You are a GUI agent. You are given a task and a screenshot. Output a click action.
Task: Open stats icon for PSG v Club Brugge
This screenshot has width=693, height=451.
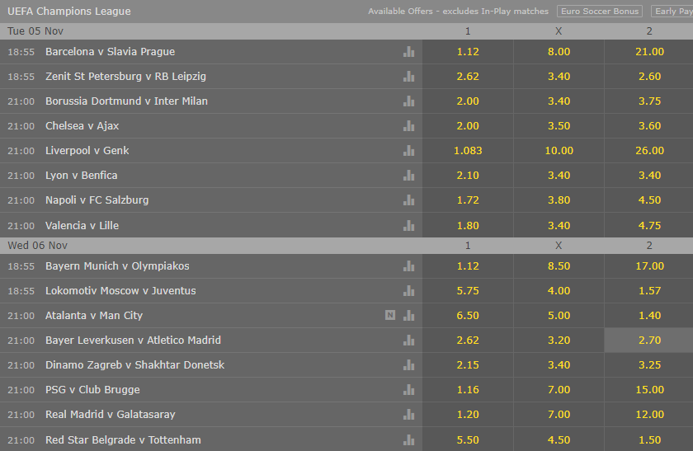coord(408,389)
